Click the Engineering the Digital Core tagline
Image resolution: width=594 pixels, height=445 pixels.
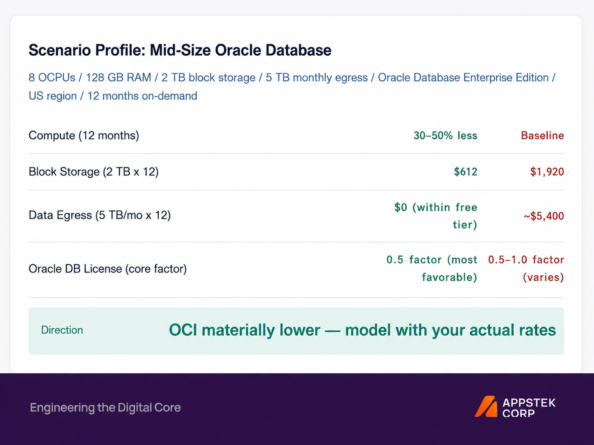tap(105, 408)
